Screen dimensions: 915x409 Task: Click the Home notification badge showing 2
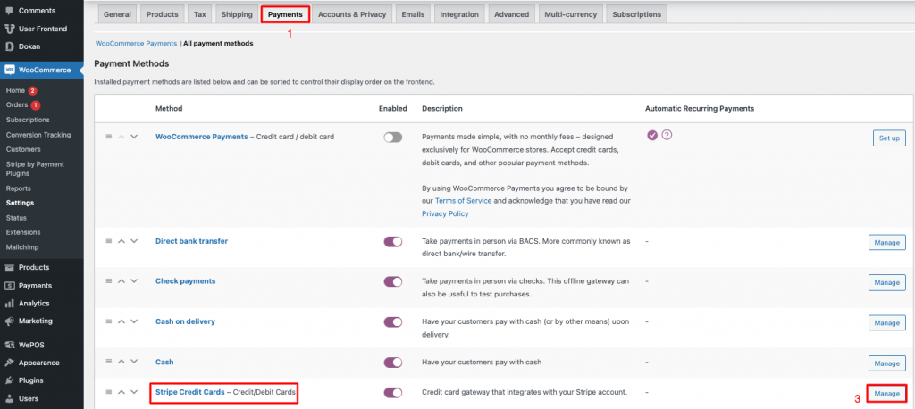33,91
